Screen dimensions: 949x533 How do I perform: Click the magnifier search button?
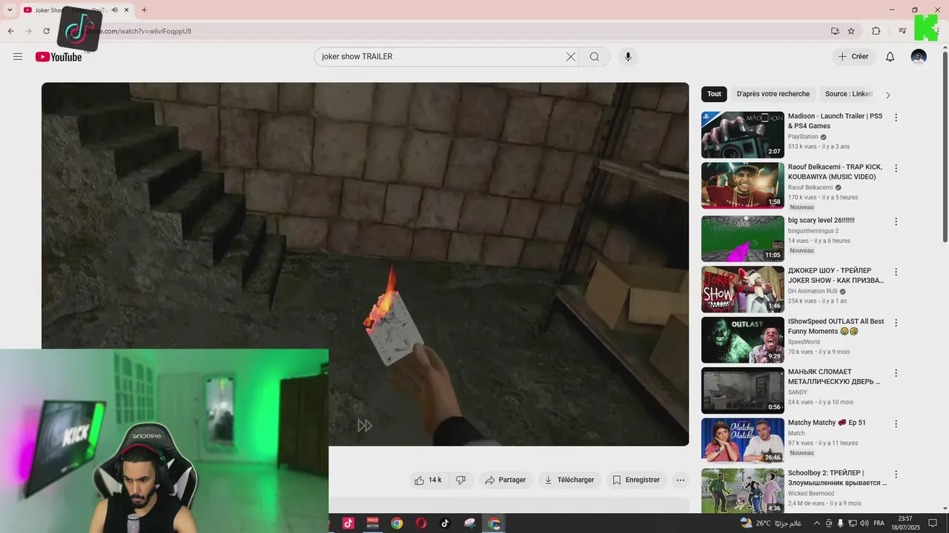(595, 57)
